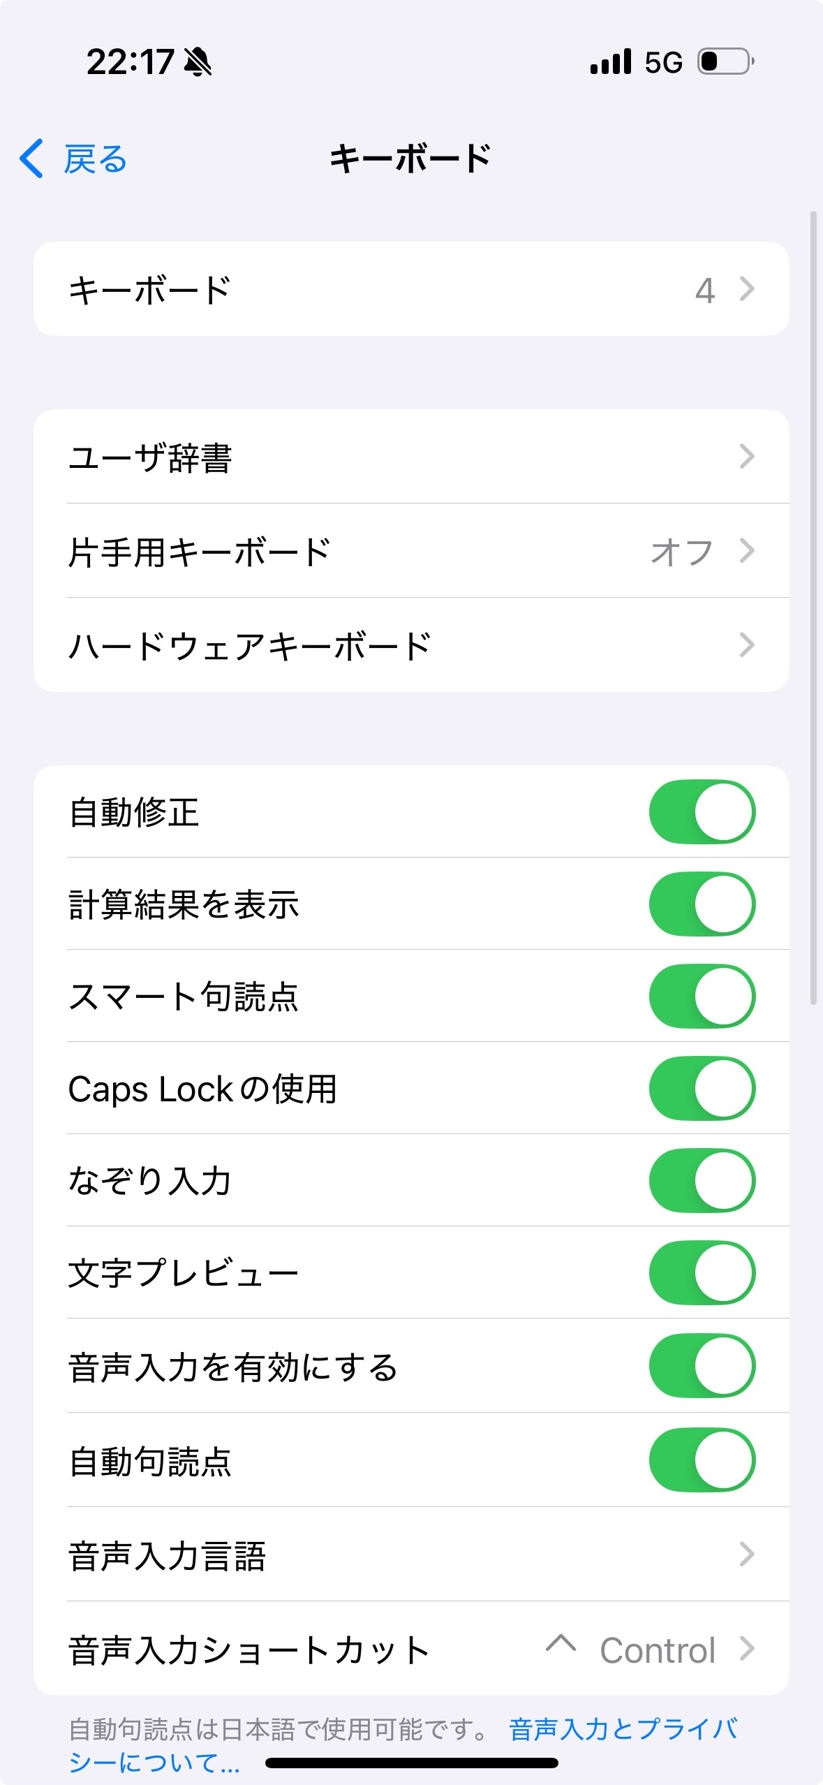Turn off 音声入力を有効にする switch
This screenshot has height=1785, width=823.
702,1365
